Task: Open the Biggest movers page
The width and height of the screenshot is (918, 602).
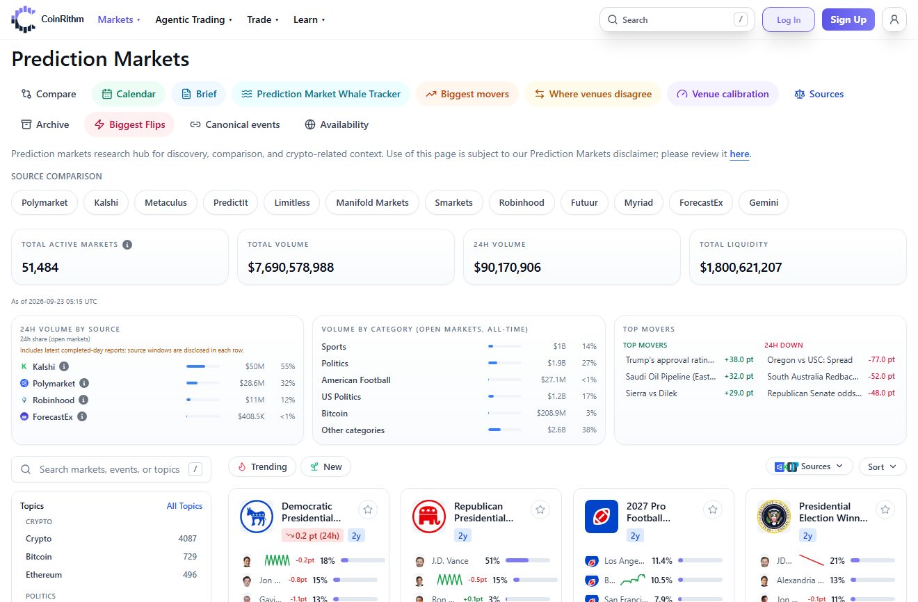Action: click(467, 94)
